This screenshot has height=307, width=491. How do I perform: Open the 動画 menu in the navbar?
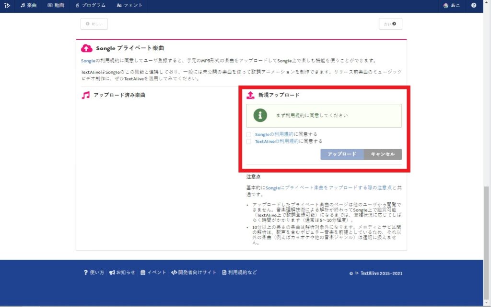click(x=56, y=6)
